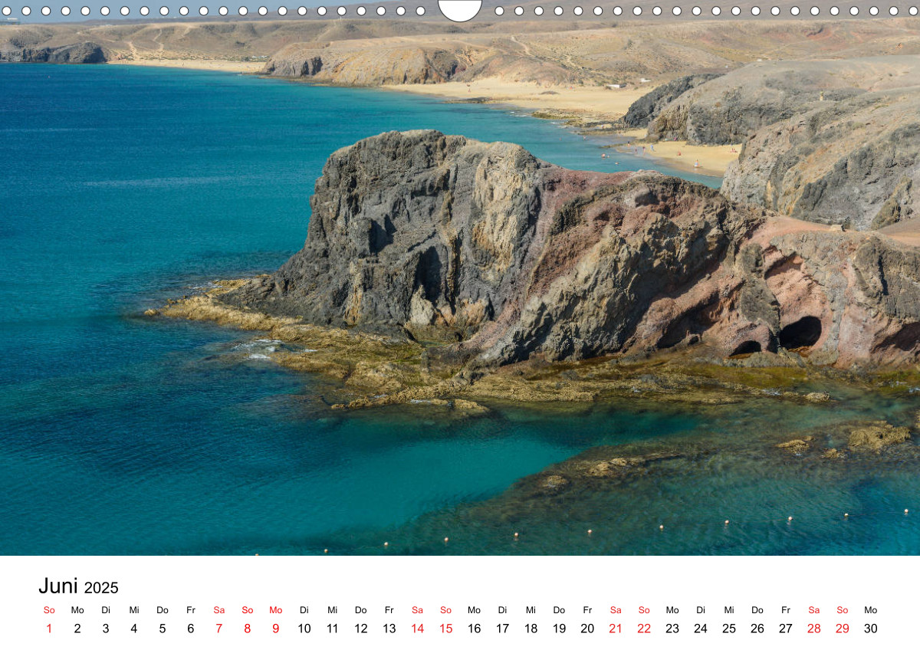
Task: Select Sunday date 29 in red
Action: pyautogui.click(x=843, y=629)
